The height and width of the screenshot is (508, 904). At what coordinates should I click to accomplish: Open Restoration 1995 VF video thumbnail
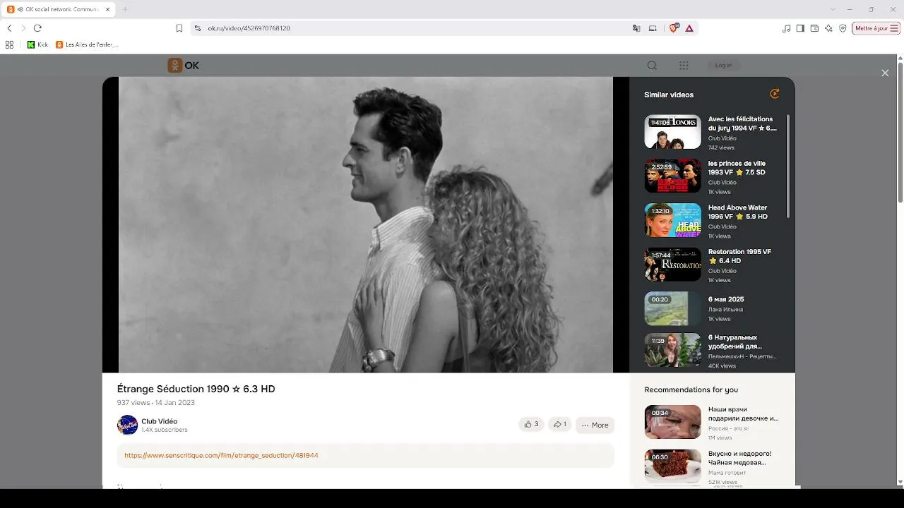(672, 265)
